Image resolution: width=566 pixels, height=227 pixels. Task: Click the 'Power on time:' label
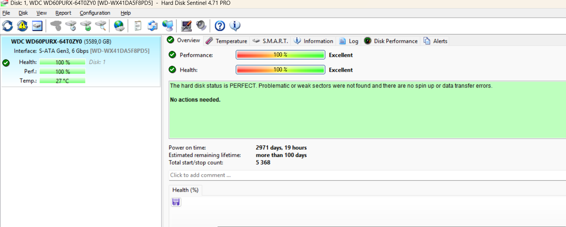pyautogui.click(x=187, y=148)
